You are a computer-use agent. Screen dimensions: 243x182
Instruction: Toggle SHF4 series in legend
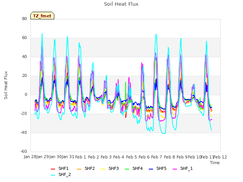[134, 168]
